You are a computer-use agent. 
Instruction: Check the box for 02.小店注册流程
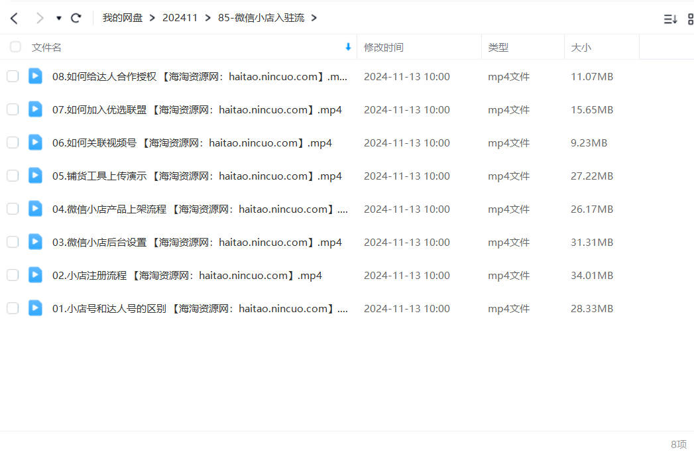13,275
